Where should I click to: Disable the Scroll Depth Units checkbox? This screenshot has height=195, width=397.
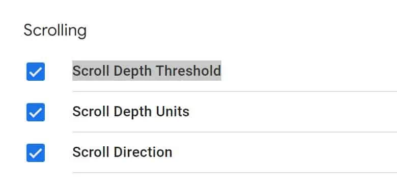36,112
